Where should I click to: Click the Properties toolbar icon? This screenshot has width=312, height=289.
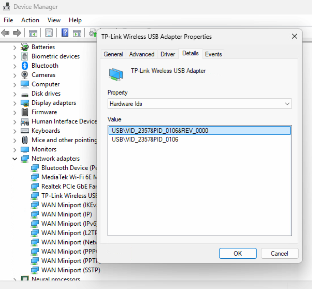(x=49, y=33)
